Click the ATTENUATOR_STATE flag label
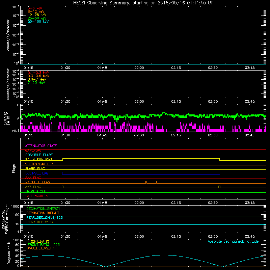Viewport: 270px width, 270px height. point(41,146)
